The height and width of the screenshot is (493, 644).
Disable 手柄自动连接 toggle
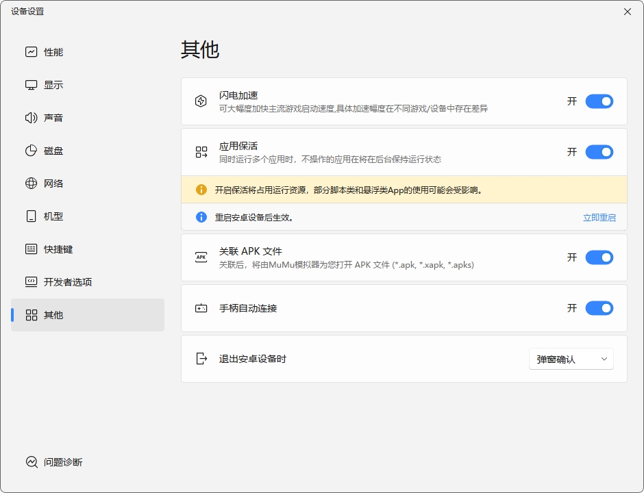point(599,308)
